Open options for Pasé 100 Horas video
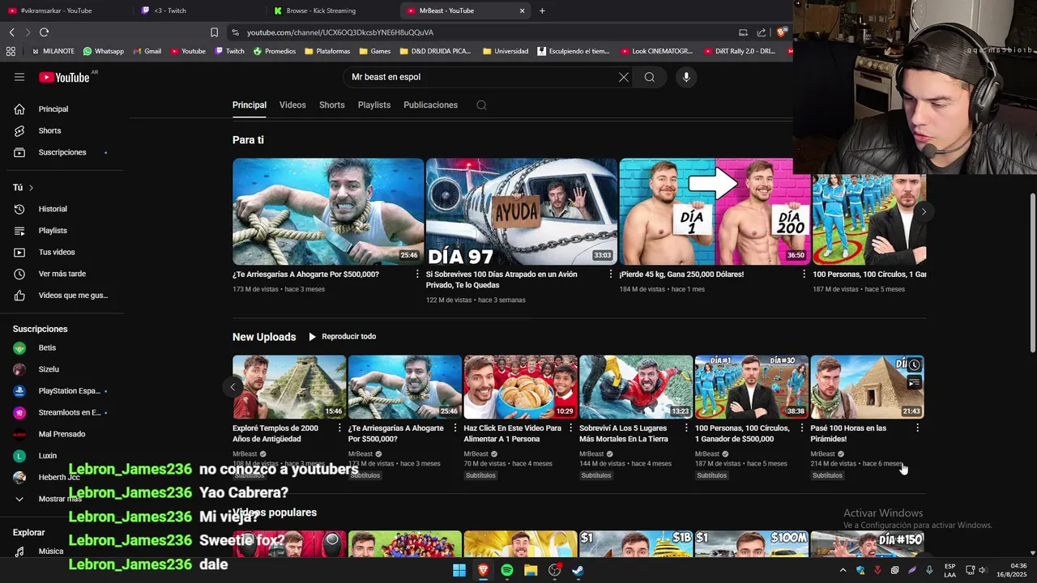Screen dimensions: 1037x583 [x=917, y=428]
